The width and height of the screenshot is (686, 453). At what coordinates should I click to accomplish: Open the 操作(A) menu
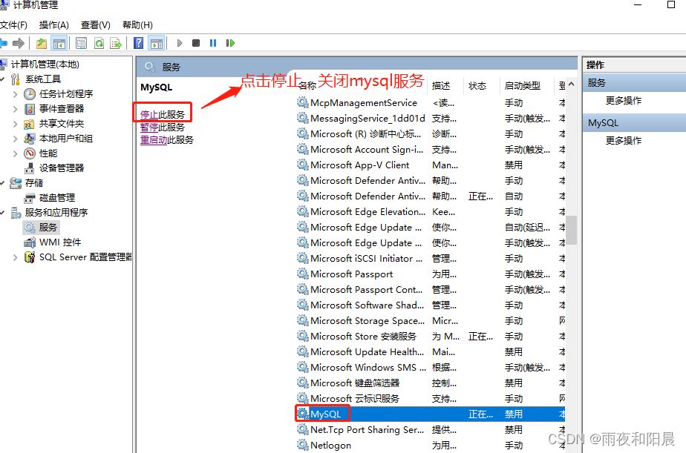[53, 25]
